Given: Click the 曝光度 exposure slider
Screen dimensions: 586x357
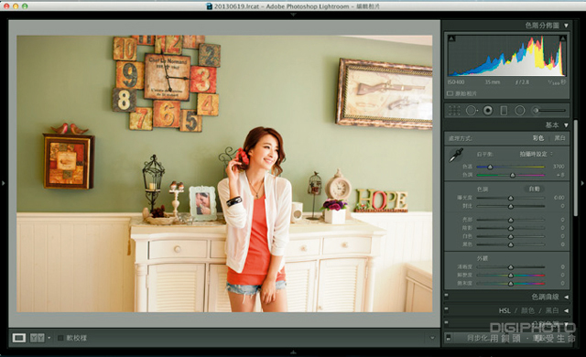Looking at the screenshot, I should [510, 198].
